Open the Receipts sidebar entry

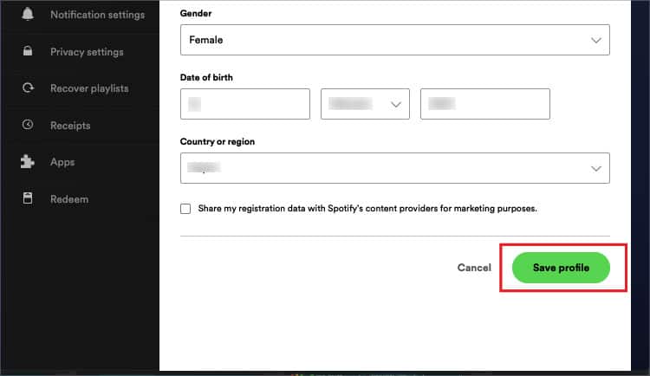pos(70,126)
